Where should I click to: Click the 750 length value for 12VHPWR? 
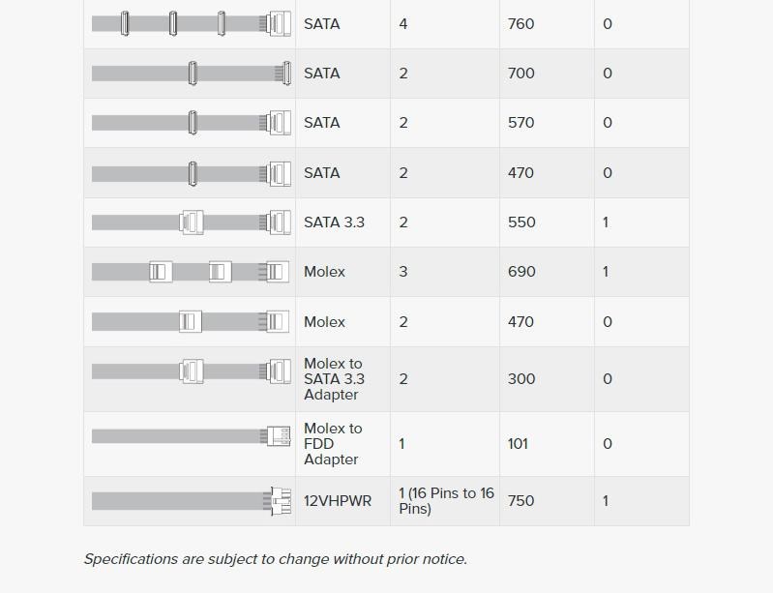click(521, 501)
